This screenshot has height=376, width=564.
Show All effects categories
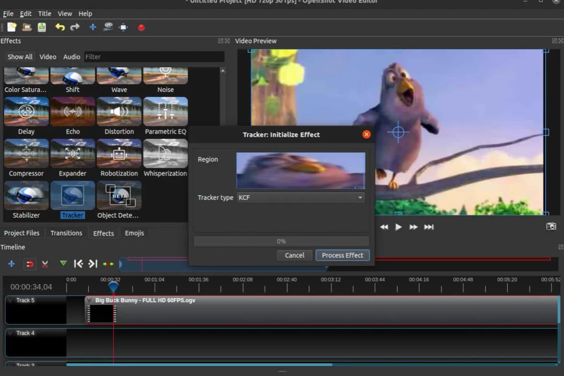pyautogui.click(x=19, y=57)
